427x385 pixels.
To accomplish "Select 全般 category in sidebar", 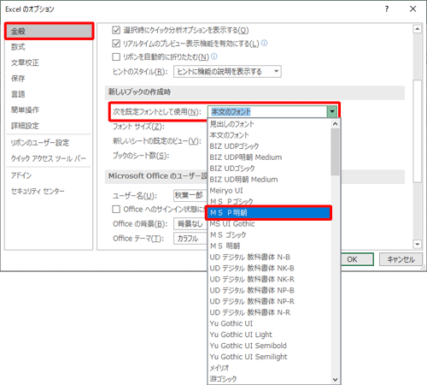I will [x=49, y=31].
